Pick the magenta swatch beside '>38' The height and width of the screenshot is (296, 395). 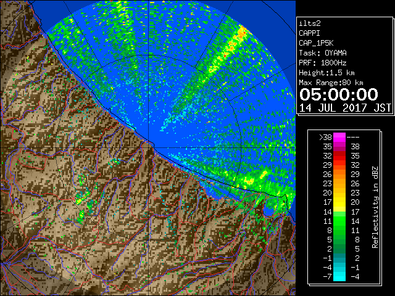click(339, 138)
